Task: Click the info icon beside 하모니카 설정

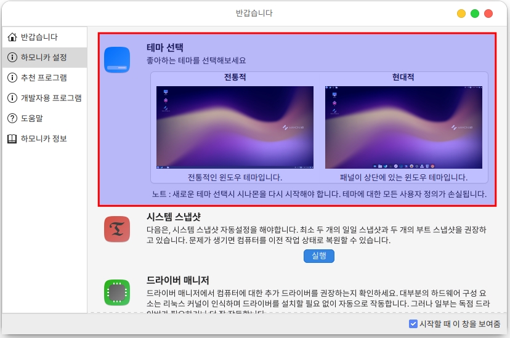Action: (12, 57)
